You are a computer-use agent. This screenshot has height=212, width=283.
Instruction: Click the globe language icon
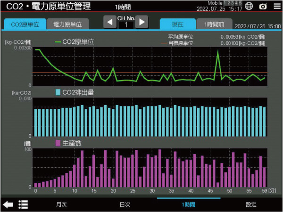249,6
